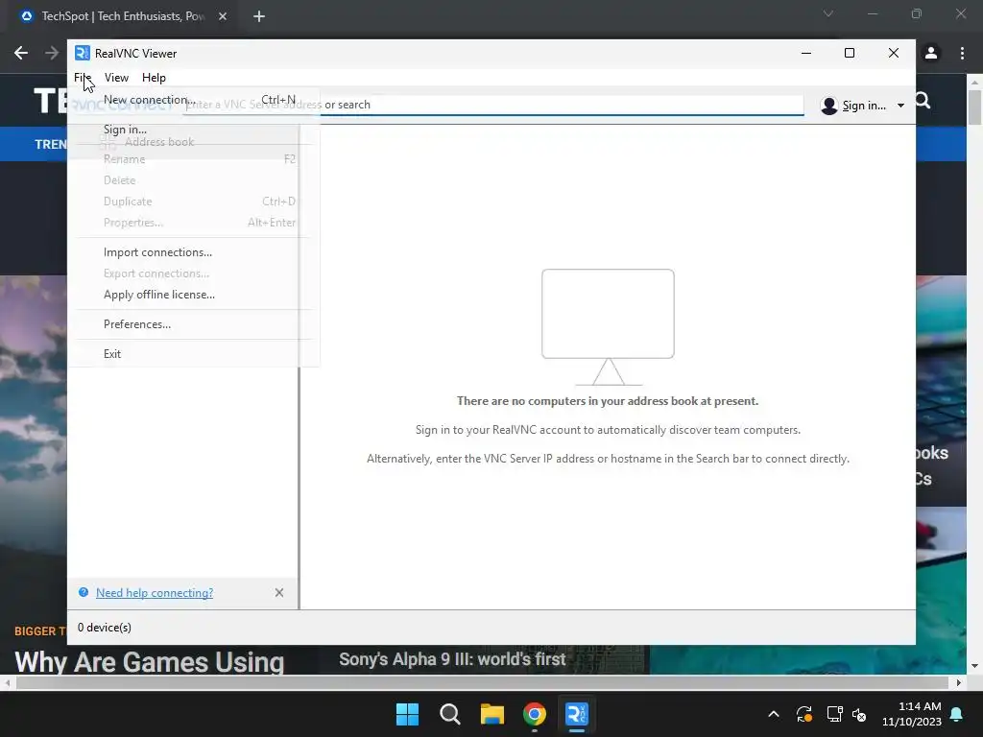
Task: Select Sign in... menu entry
Action: [194, 130]
